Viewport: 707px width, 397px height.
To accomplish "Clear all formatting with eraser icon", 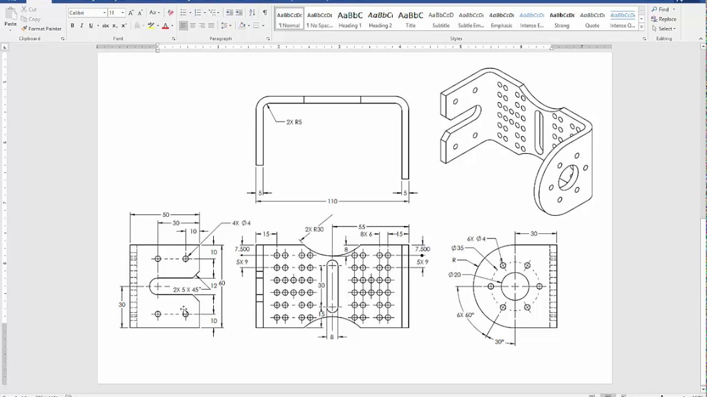I will 171,13.
